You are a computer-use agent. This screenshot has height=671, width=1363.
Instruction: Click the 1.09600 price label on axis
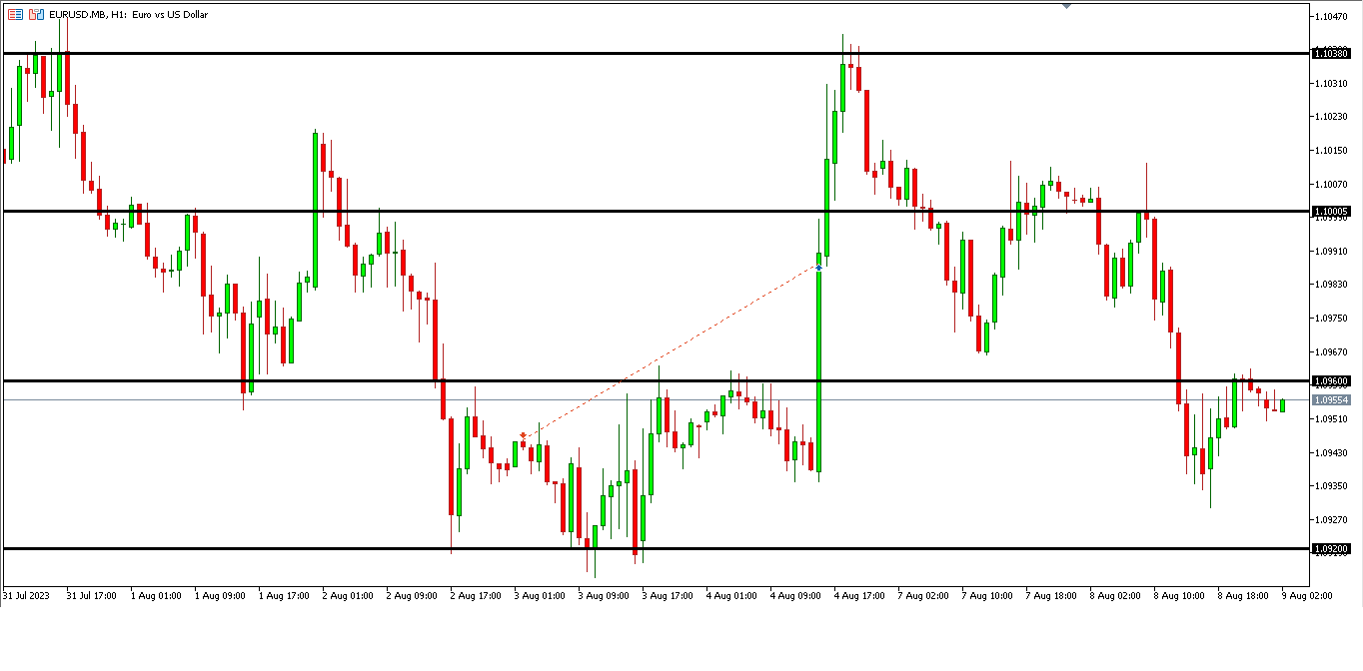1331,381
